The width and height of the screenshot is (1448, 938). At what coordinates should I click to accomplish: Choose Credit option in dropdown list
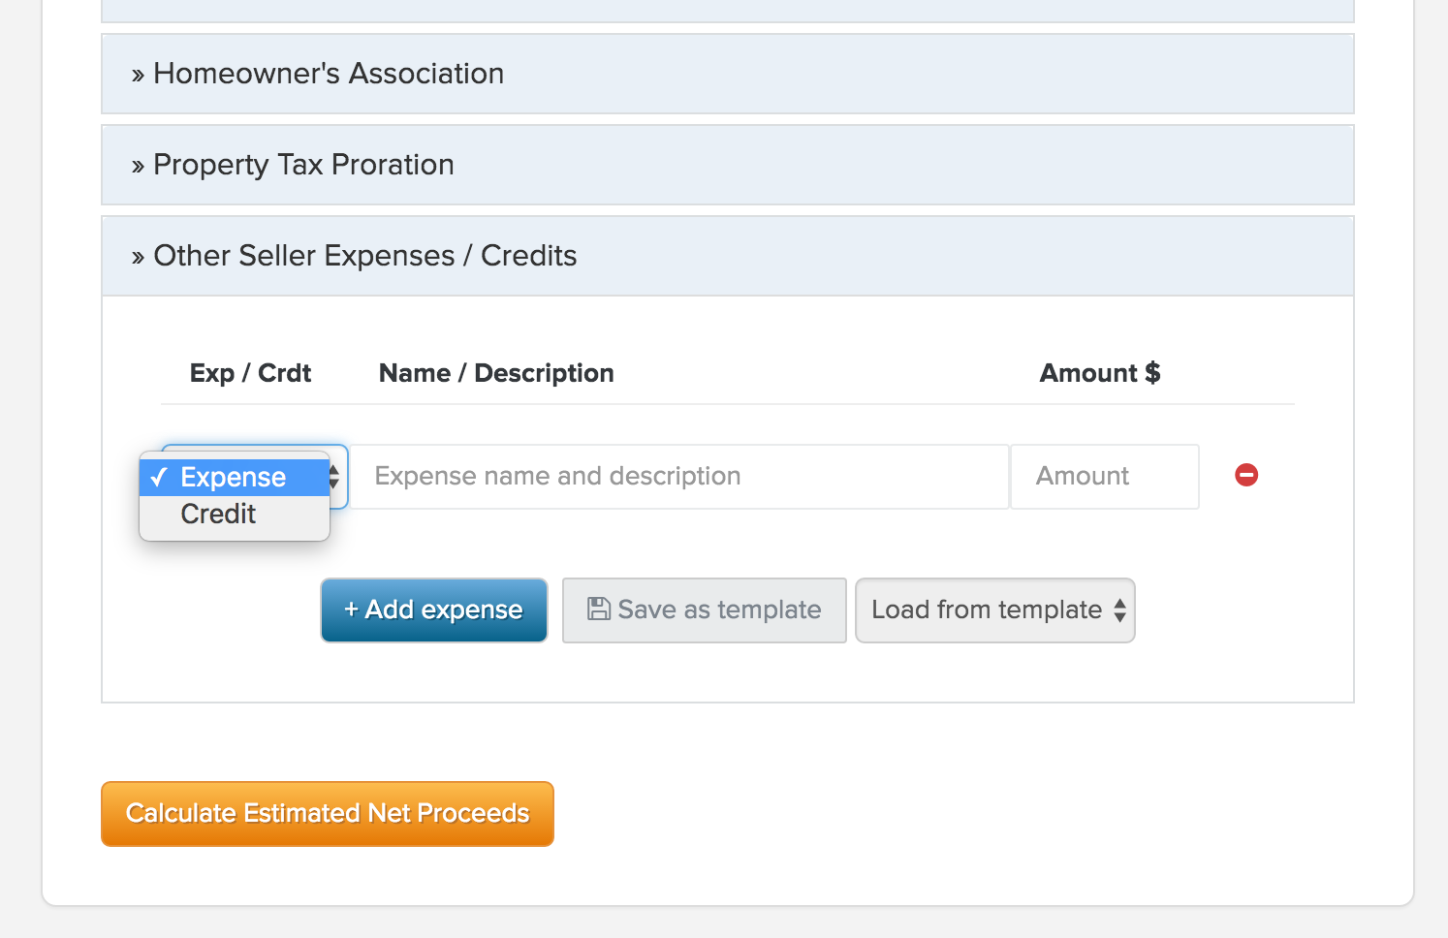pyautogui.click(x=235, y=515)
